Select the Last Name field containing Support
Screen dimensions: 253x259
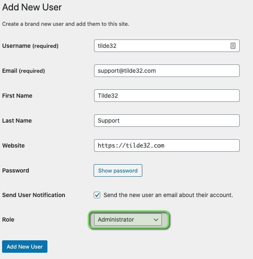167,121
